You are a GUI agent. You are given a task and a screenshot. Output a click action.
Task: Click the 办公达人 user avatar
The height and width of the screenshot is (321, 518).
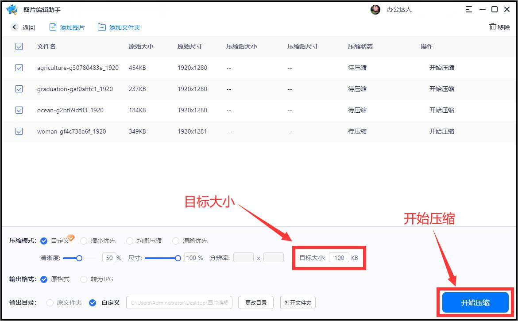pyautogui.click(x=375, y=10)
